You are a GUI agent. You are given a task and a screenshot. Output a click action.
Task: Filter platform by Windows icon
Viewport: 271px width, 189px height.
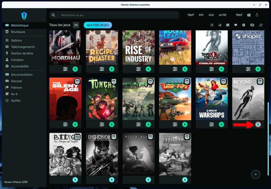[249, 15]
